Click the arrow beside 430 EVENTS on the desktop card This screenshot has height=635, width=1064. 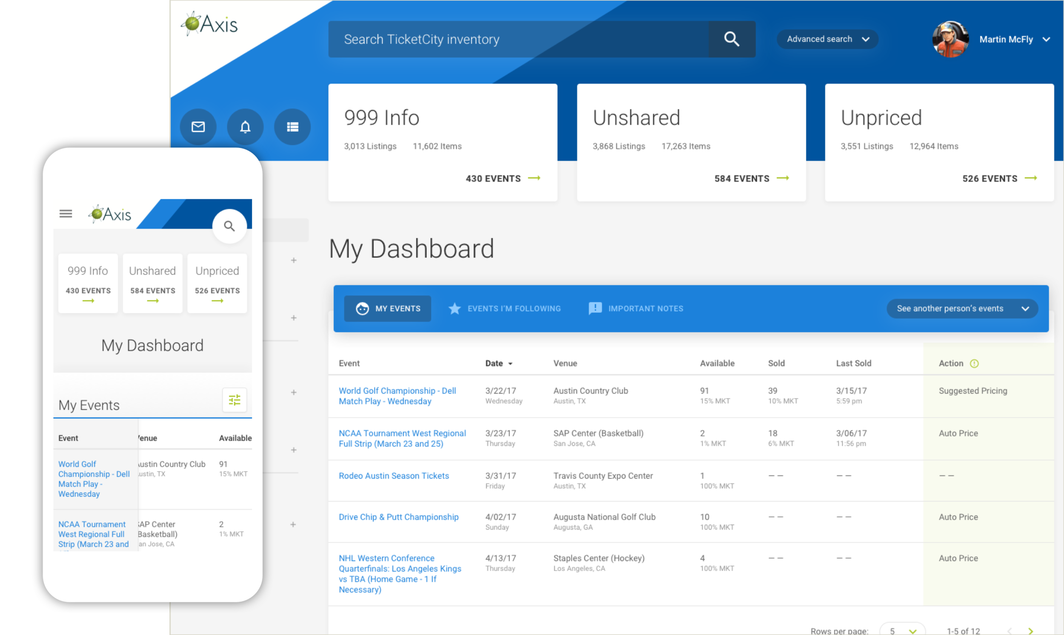[x=534, y=178]
